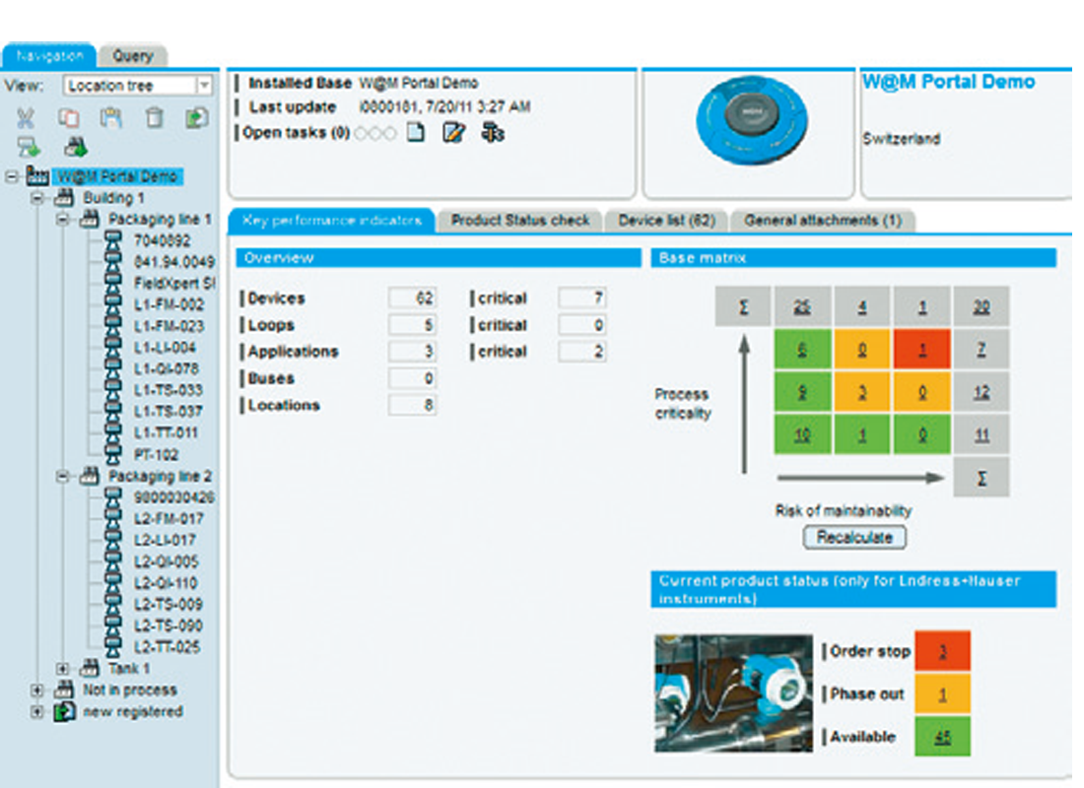Collapse the Packaging line 1 branch
Image resolution: width=1084 pixels, height=788 pixels.
63,220
